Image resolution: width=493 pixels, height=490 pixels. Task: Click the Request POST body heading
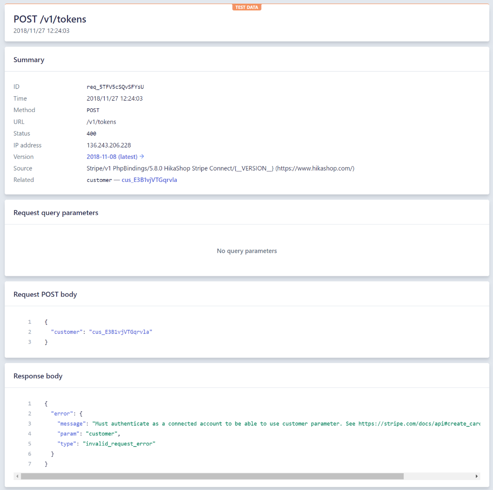point(45,294)
